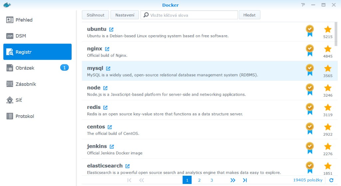Image resolution: width=341 pixels, height=186 pixels.
Task: Select the ubuntu image row
Action: 210,32
